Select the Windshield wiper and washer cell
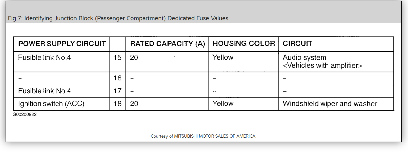This screenshot has height=152, width=408. point(330,104)
